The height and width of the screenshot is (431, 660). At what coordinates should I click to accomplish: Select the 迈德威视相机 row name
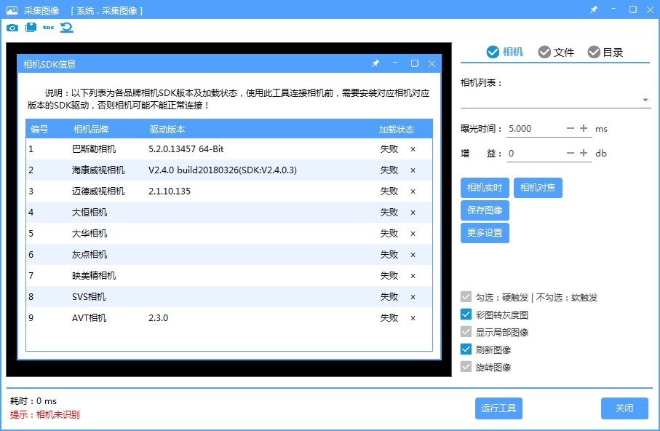click(x=98, y=191)
